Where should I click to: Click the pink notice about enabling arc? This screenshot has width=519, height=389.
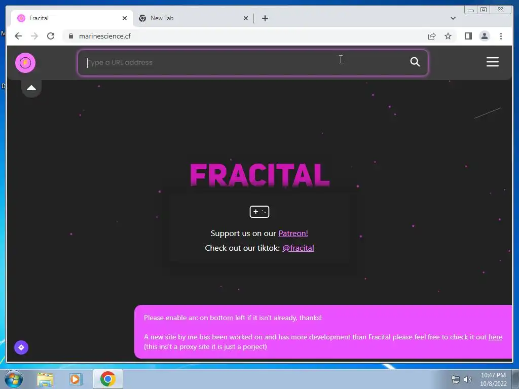click(x=323, y=332)
